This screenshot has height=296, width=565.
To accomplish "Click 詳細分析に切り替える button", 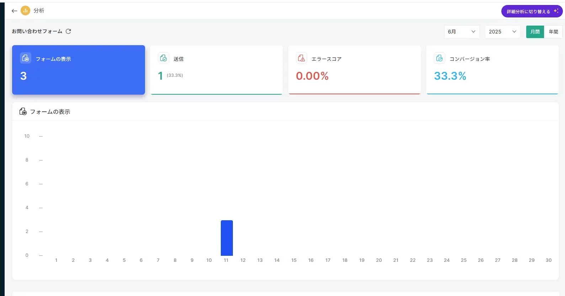I will pyautogui.click(x=532, y=11).
